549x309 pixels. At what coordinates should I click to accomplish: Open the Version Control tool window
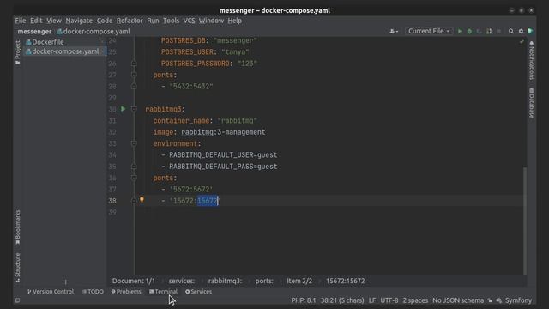pos(51,292)
